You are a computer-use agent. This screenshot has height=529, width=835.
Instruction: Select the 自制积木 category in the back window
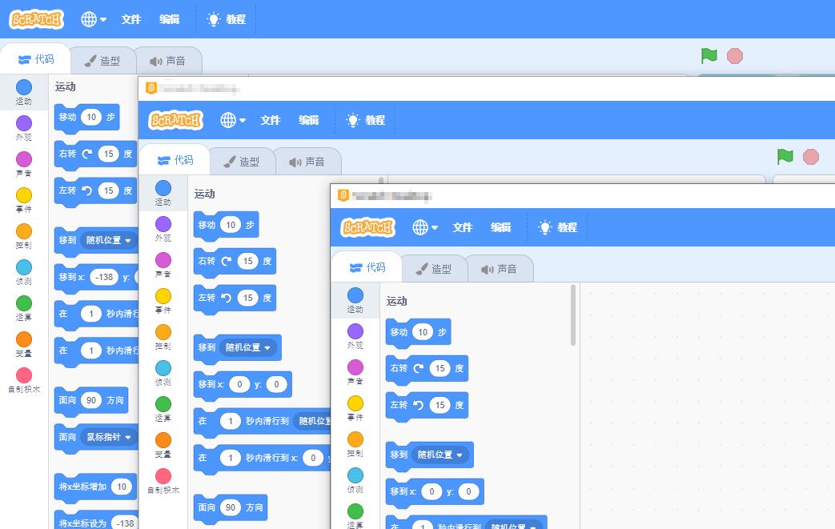[24, 380]
